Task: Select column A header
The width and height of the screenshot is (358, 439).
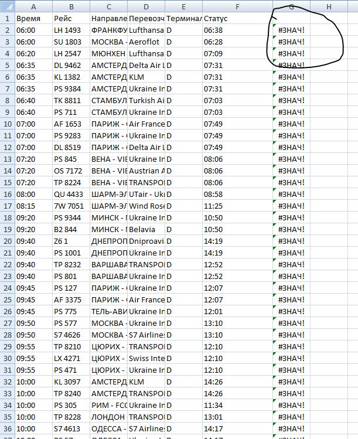Action: pyautogui.click(x=33, y=6)
